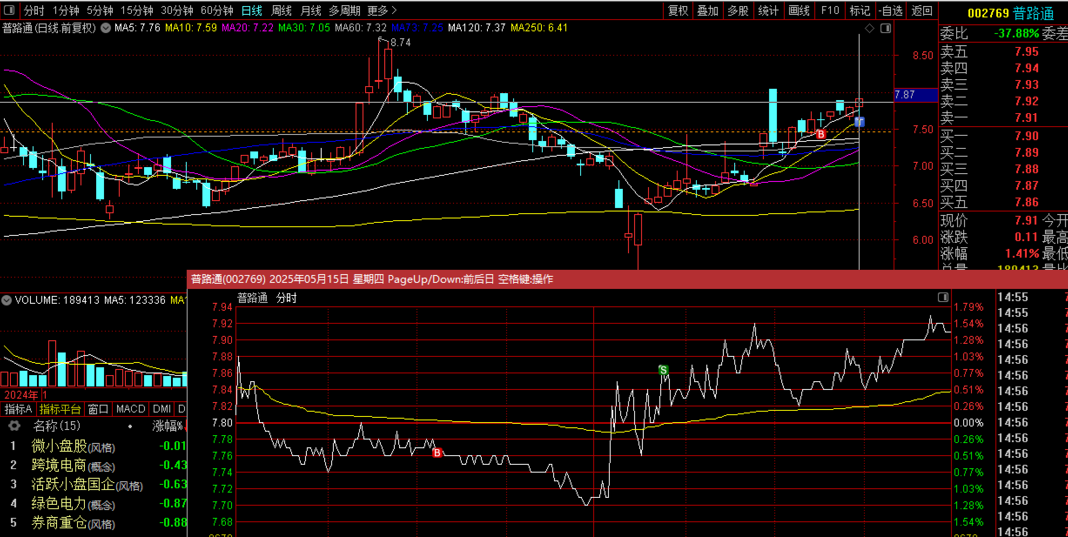Click the 买五 price 7.86
1068x537 pixels.
coord(1027,202)
